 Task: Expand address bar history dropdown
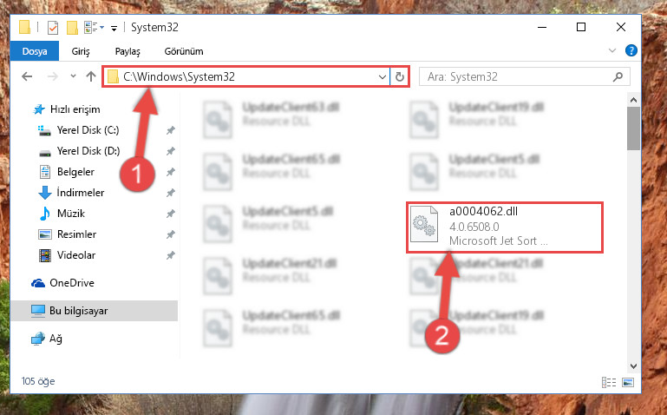click(x=382, y=77)
